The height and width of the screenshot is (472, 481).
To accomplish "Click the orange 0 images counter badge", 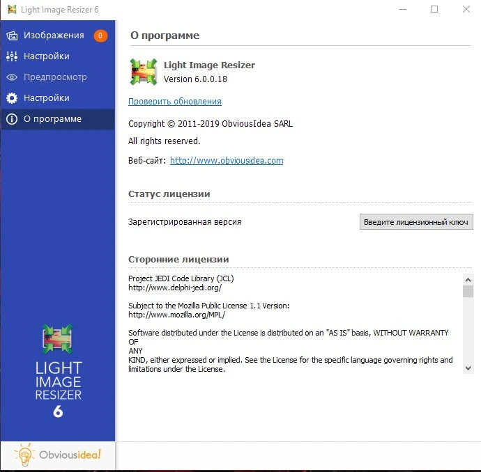I will 100,36.
